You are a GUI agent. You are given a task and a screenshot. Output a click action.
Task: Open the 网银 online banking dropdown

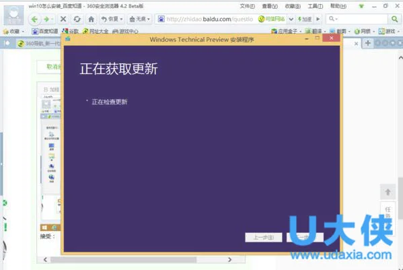(364, 32)
